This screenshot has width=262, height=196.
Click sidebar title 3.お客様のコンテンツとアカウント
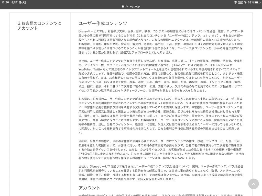(40, 26)
